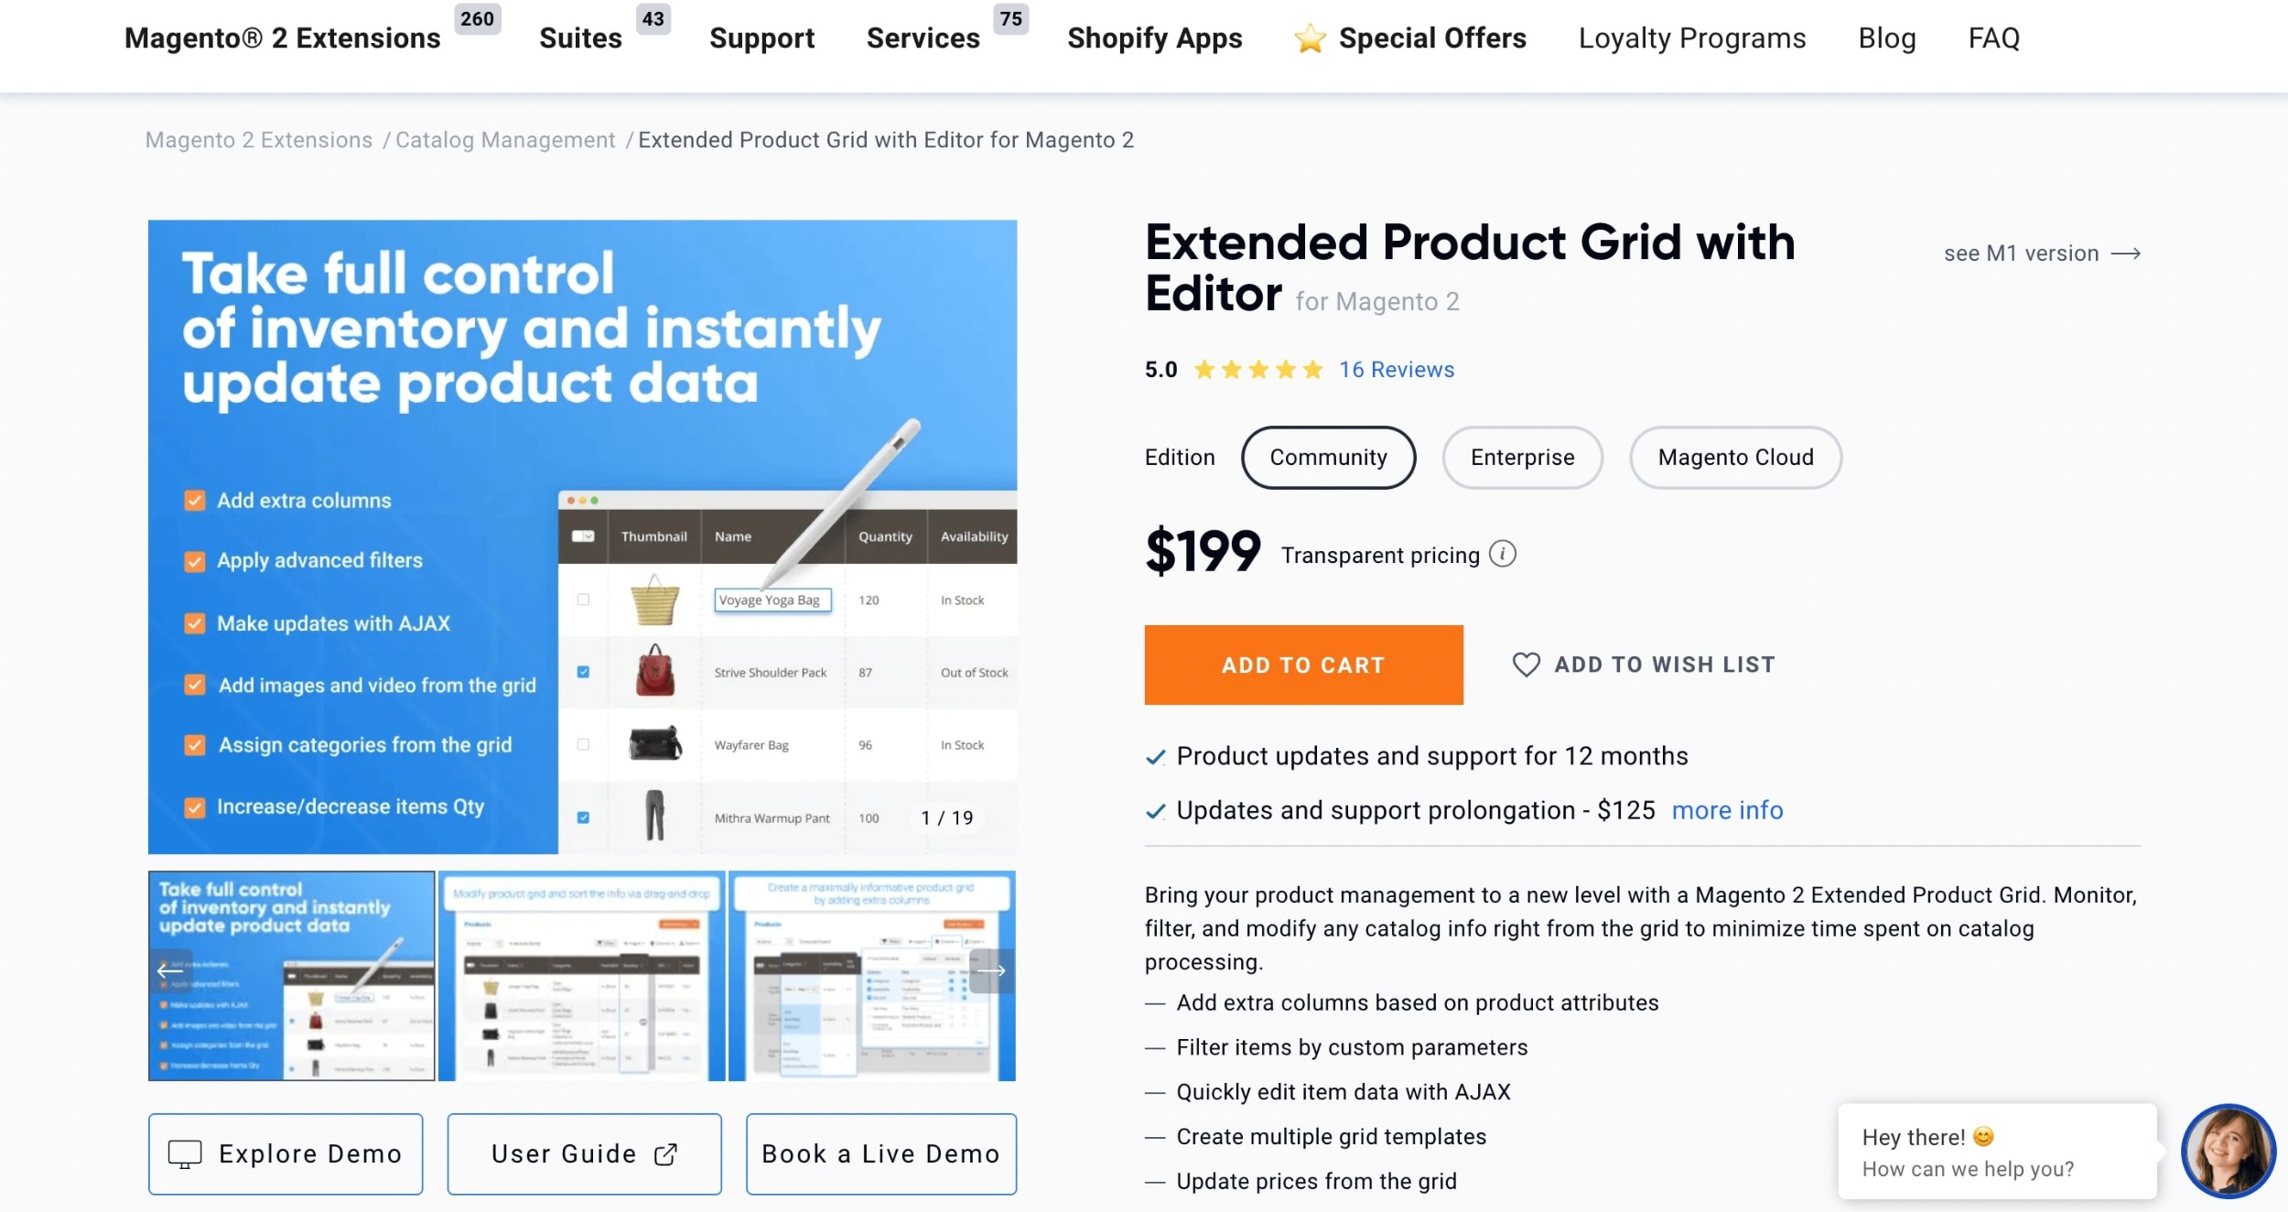Click the Catalog Management breadcrumb
The height and width of the screenshot is (1212, 2288).
(x=505, y=140)
